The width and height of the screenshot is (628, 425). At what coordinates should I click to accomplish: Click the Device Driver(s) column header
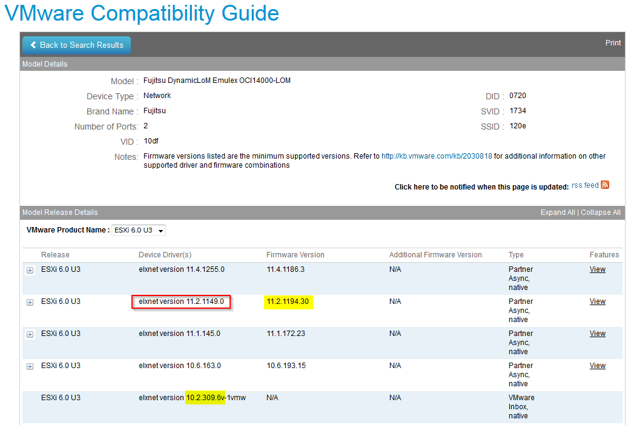[165, 255]
